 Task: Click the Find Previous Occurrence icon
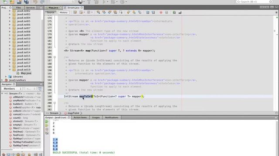104,12
